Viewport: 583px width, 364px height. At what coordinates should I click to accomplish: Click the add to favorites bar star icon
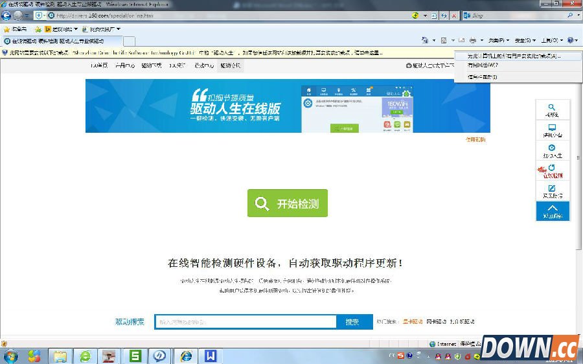coord(38,29)
